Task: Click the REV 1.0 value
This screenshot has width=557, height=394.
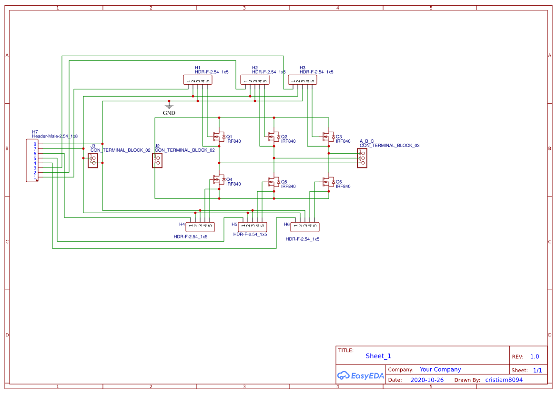Action: [534, 356]
